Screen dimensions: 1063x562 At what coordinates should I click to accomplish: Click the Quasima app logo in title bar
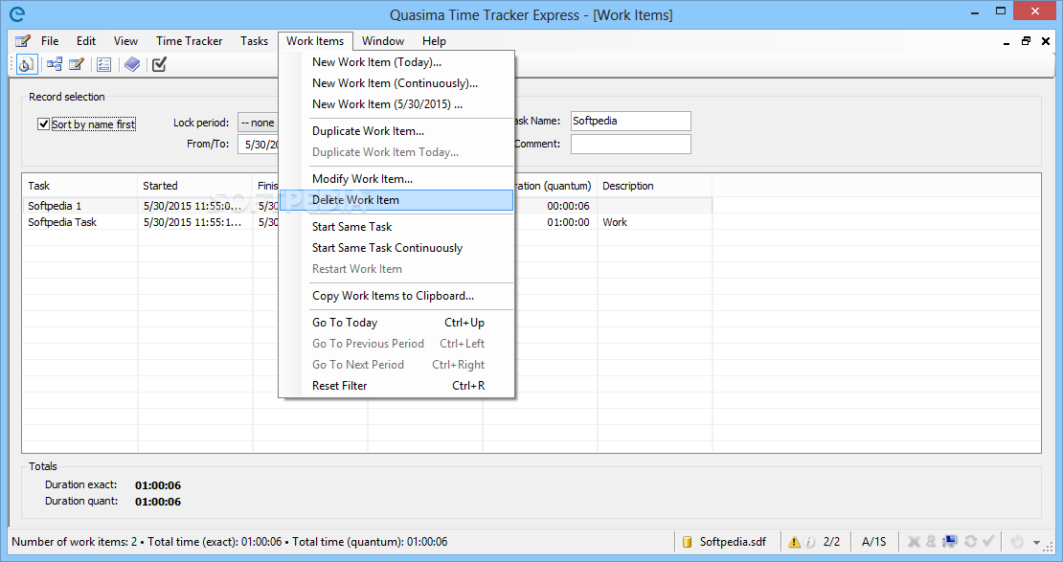click(x=16, y=14)
